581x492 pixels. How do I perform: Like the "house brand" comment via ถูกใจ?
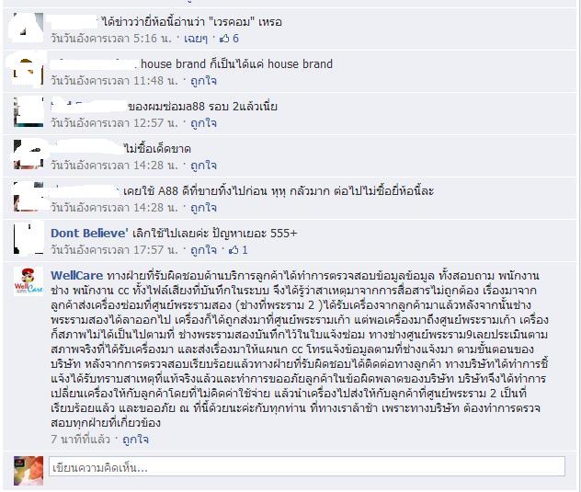click(203, 80)
